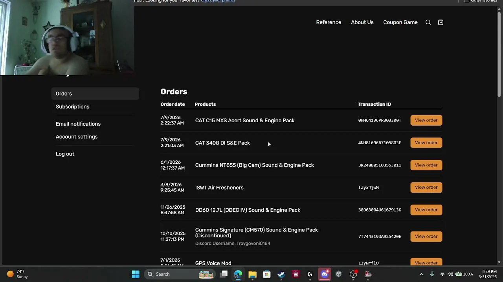View order for DD60 12.7L pack
The height and width of the screenshot is (282, 503).
[426, 210]
